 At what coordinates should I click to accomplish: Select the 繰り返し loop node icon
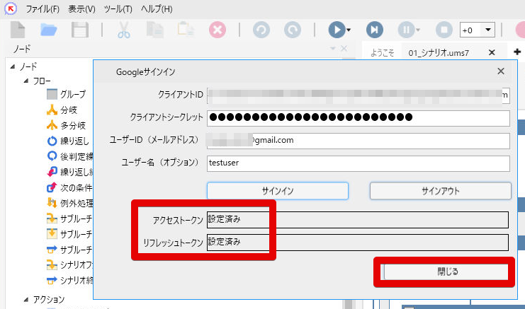[x=52, y=141]
